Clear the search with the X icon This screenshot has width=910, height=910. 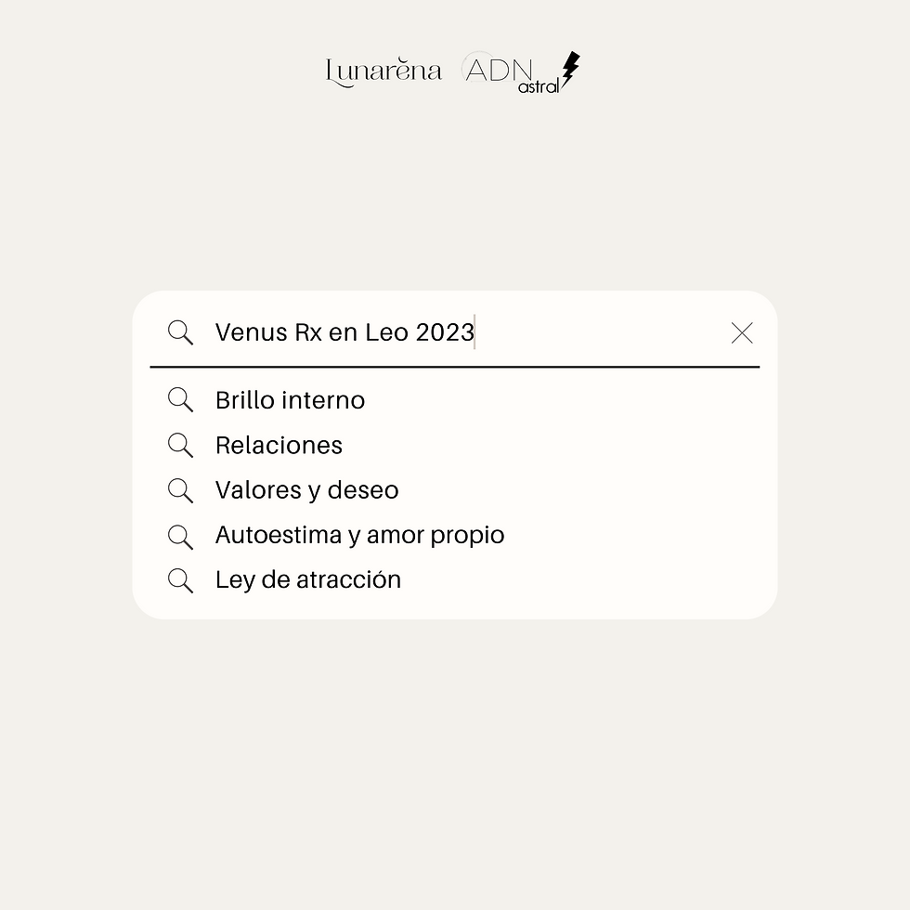click(x=741, y=333)
